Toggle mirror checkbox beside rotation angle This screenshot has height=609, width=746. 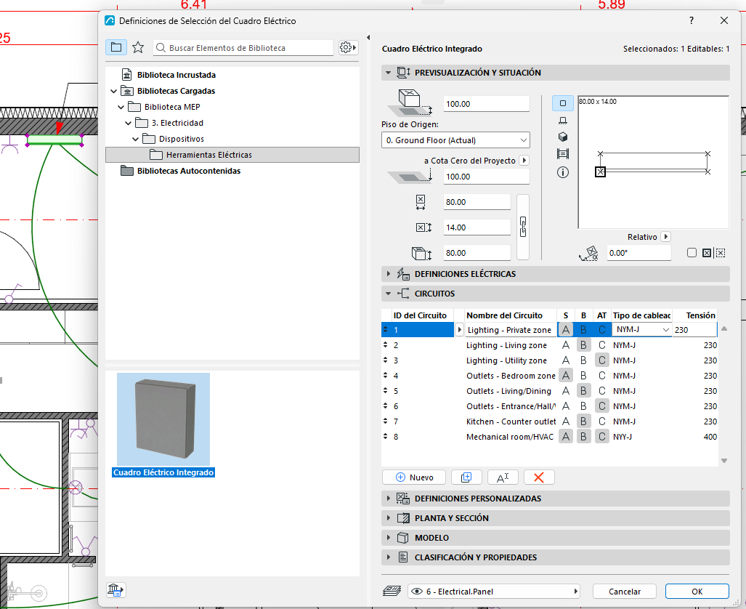pyautogui.click(x=692, y=253)
